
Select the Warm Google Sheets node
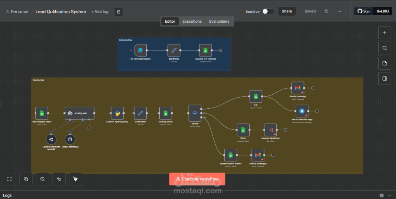pos(243,130)
